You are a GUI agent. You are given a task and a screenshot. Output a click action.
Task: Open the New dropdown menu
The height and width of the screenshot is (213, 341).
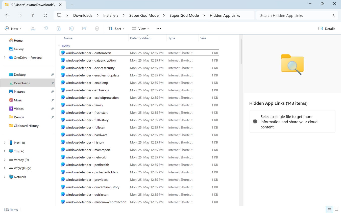(x=13, y=29)
